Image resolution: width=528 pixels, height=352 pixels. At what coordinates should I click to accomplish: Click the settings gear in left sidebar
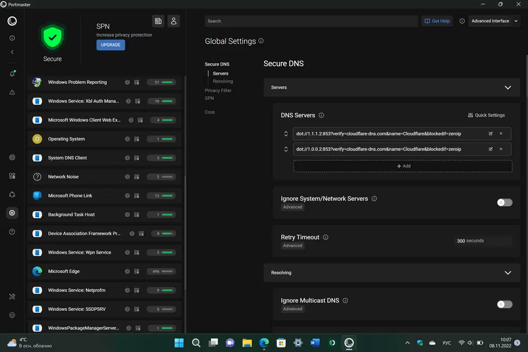tap(12, 212)
